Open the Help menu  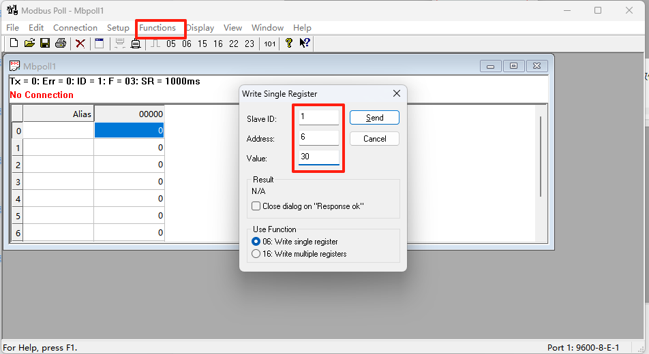[302, 28]
